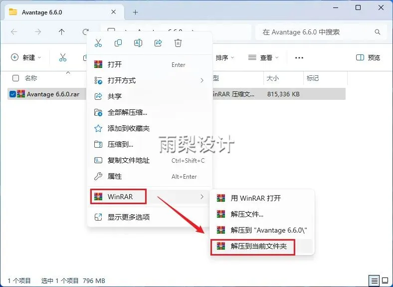Select 添加到收藏夹 entry
Image resolution: width=393 pixels, height=287 pixels.
(x=150, y=128)
